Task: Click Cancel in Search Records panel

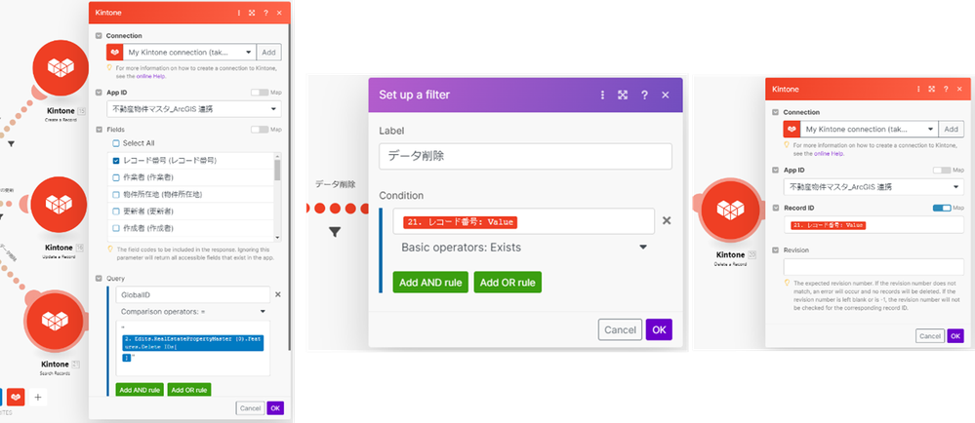Action: coord(250,408)
